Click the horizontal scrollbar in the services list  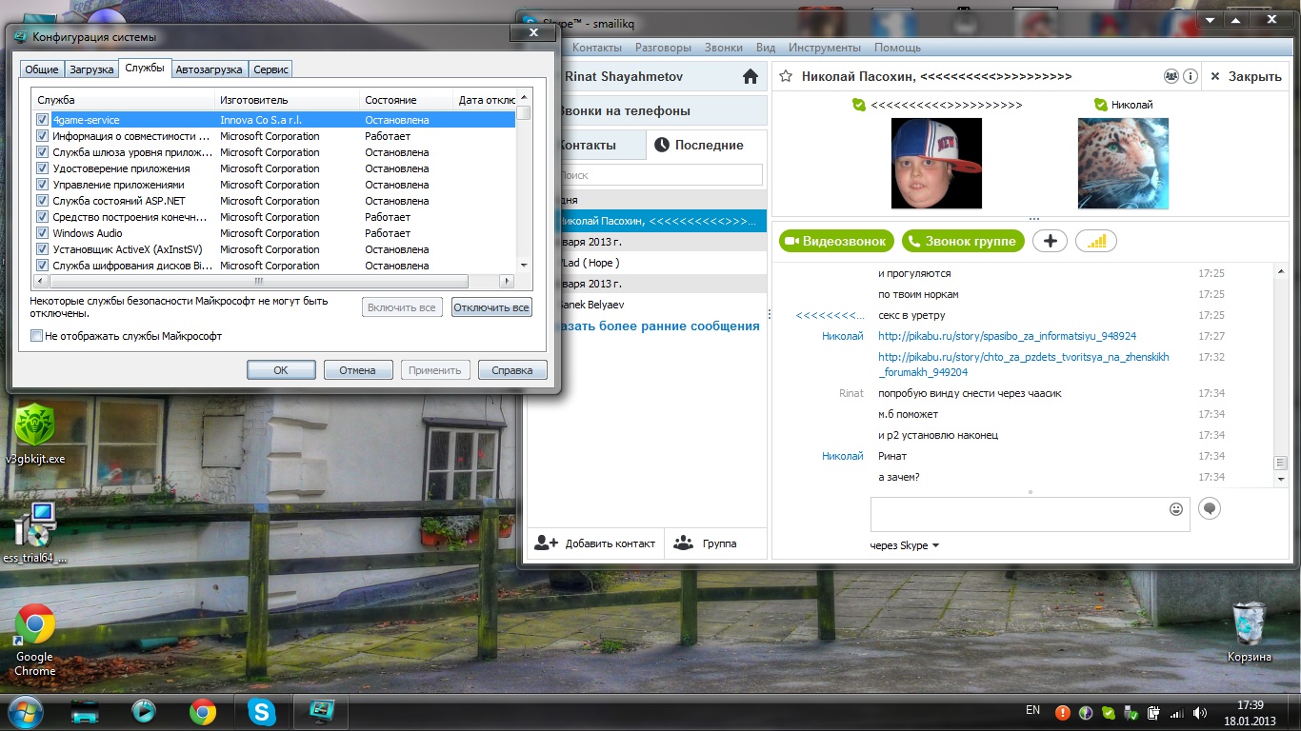click(x=258, y=282)
